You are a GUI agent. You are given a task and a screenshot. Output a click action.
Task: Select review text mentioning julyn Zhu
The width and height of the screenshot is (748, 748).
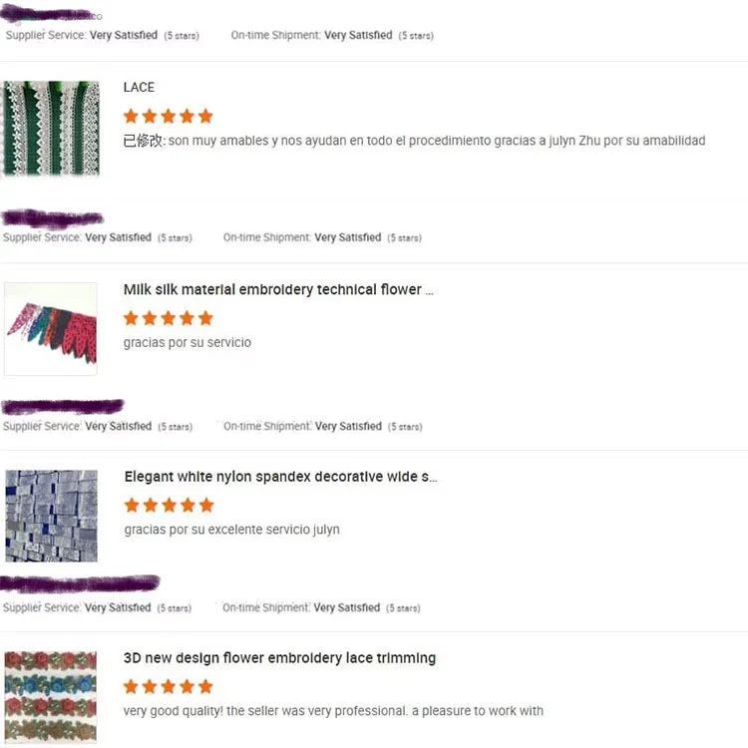414,141
